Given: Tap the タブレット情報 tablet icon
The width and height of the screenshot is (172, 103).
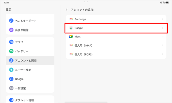Looking at the screenshot, I should tap(11, 100).
